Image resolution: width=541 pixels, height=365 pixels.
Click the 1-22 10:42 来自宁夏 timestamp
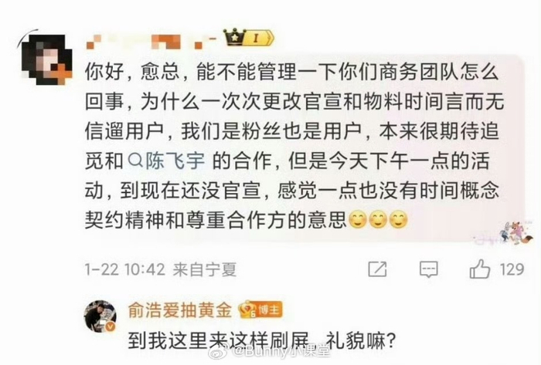point(161,269)
